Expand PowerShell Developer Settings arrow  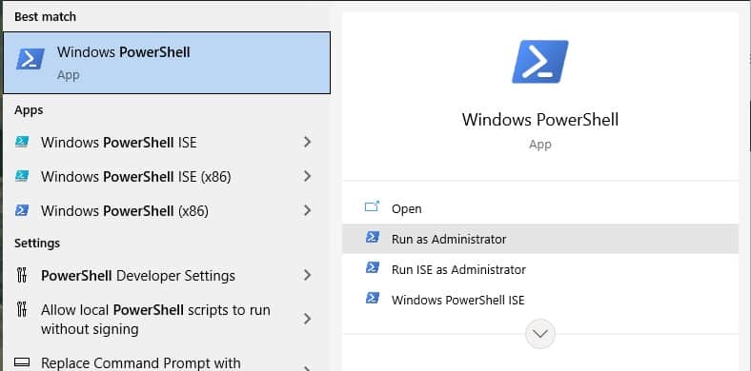click(308, 275)
